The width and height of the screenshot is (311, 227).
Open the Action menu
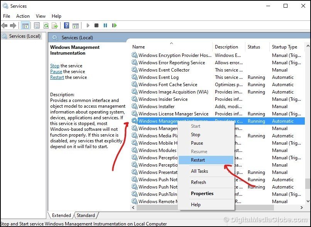click(23, 16)
